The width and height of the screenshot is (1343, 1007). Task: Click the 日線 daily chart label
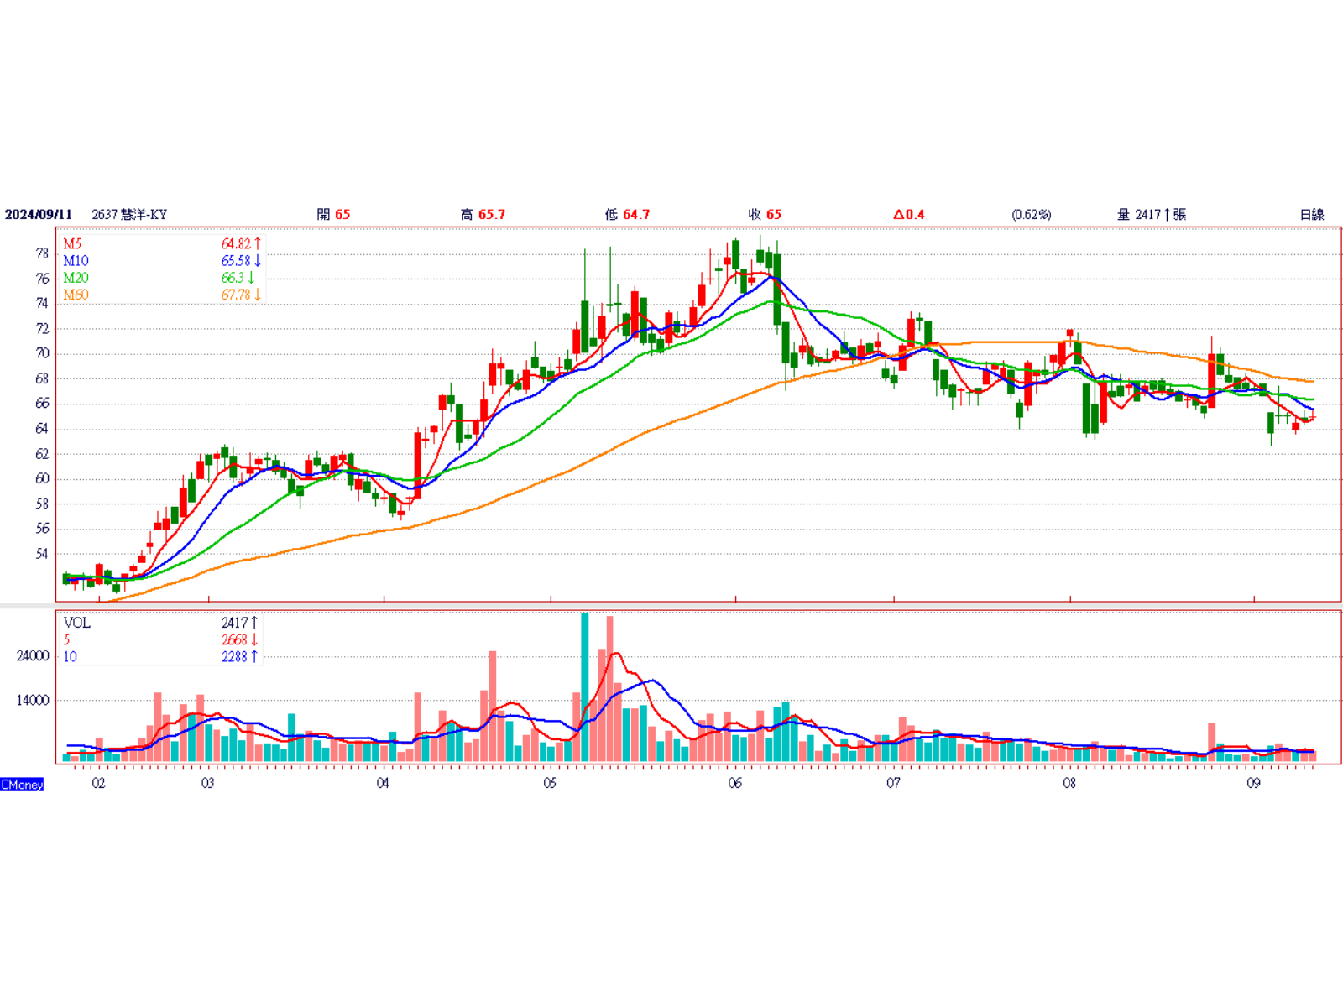(1312, 215)
